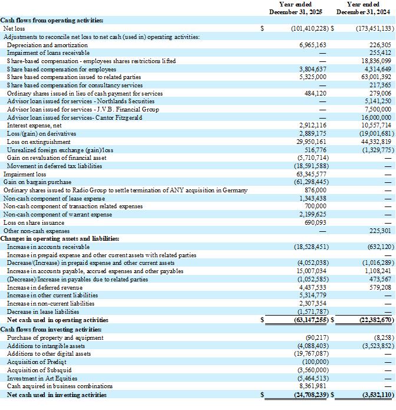Select the 'Gain on bargain purchase' row label
The height and width of the screenshot is (410, 396).
[x=35, y=182]
